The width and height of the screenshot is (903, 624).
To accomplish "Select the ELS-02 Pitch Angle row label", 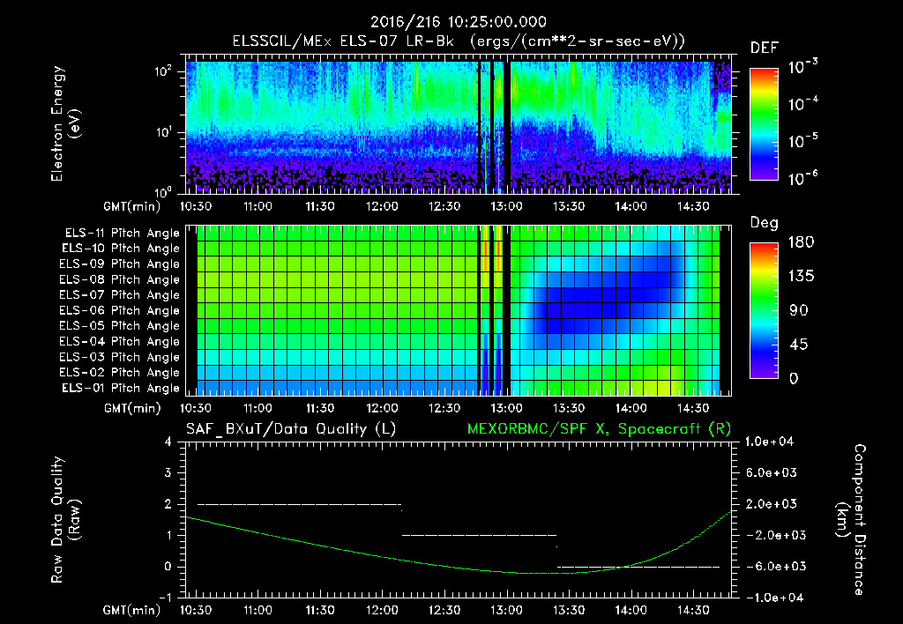I will (120, 373).
